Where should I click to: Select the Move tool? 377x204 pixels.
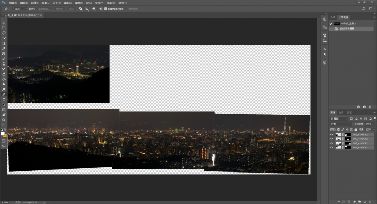pos(4,23)
